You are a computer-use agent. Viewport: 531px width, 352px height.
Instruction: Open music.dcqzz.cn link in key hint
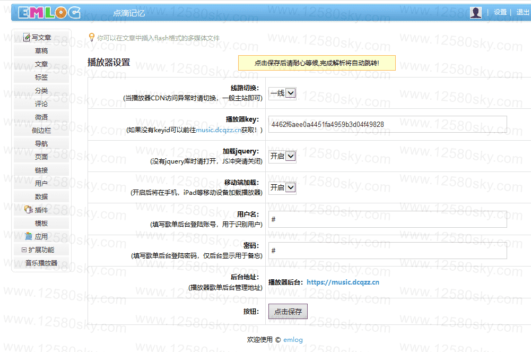point(219,130)
